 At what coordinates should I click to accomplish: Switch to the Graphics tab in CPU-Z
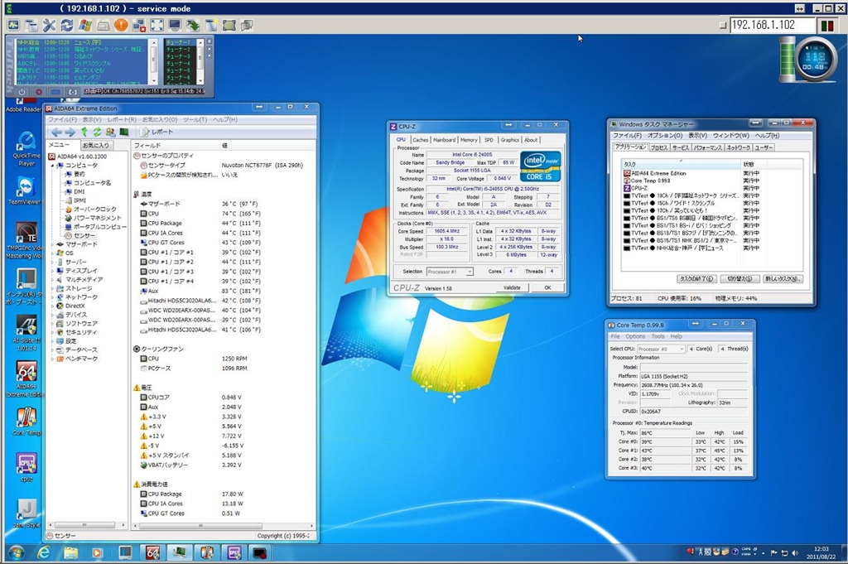509,140
